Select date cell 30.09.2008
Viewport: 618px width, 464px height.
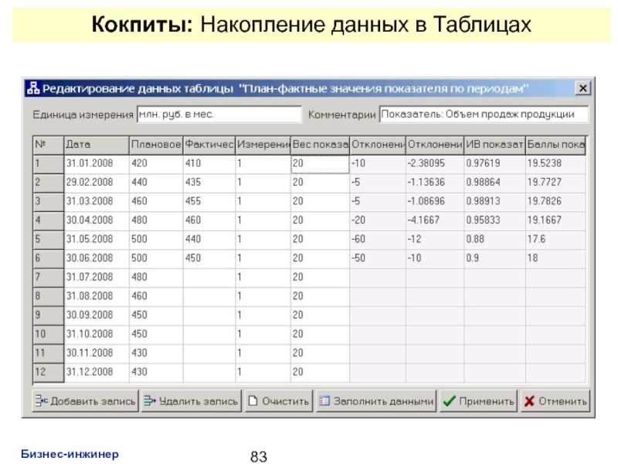97,316
